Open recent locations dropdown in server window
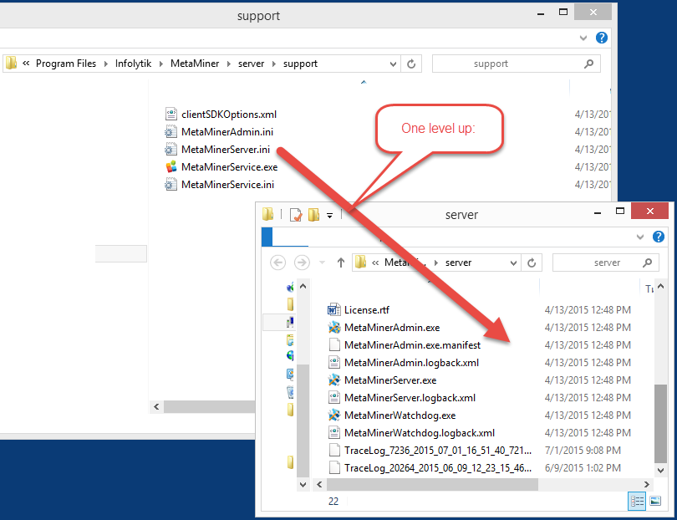The width and height of the screenshot is (677, 520). pyautogui.click(x=322, y=263)
